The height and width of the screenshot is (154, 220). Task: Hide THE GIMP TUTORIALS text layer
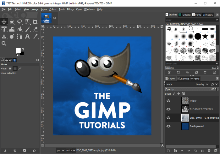tap(168, 109)
